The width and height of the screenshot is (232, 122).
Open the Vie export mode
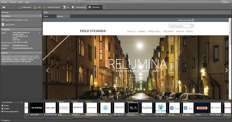click(x=66, y=7)
